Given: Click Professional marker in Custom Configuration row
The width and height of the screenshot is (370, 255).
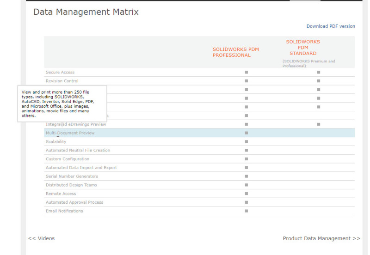Looking at the screenshot, I should (247, 159).
